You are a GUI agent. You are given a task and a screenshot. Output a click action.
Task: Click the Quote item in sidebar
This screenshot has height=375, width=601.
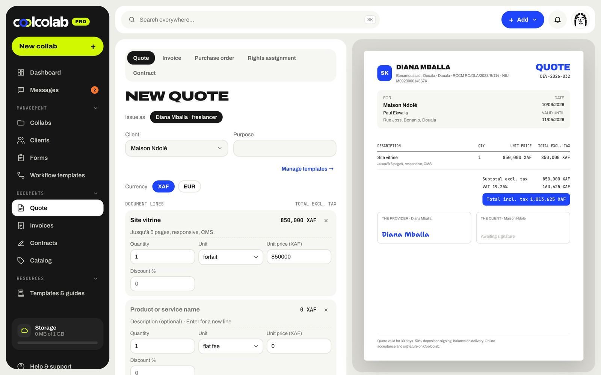[x=57, y=208]
